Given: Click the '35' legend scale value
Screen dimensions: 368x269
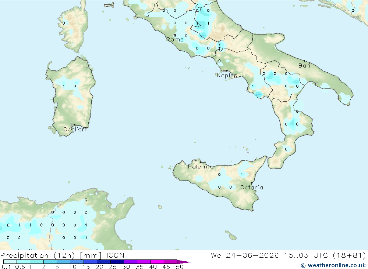Looking at the screenshot, I should 139,267.
